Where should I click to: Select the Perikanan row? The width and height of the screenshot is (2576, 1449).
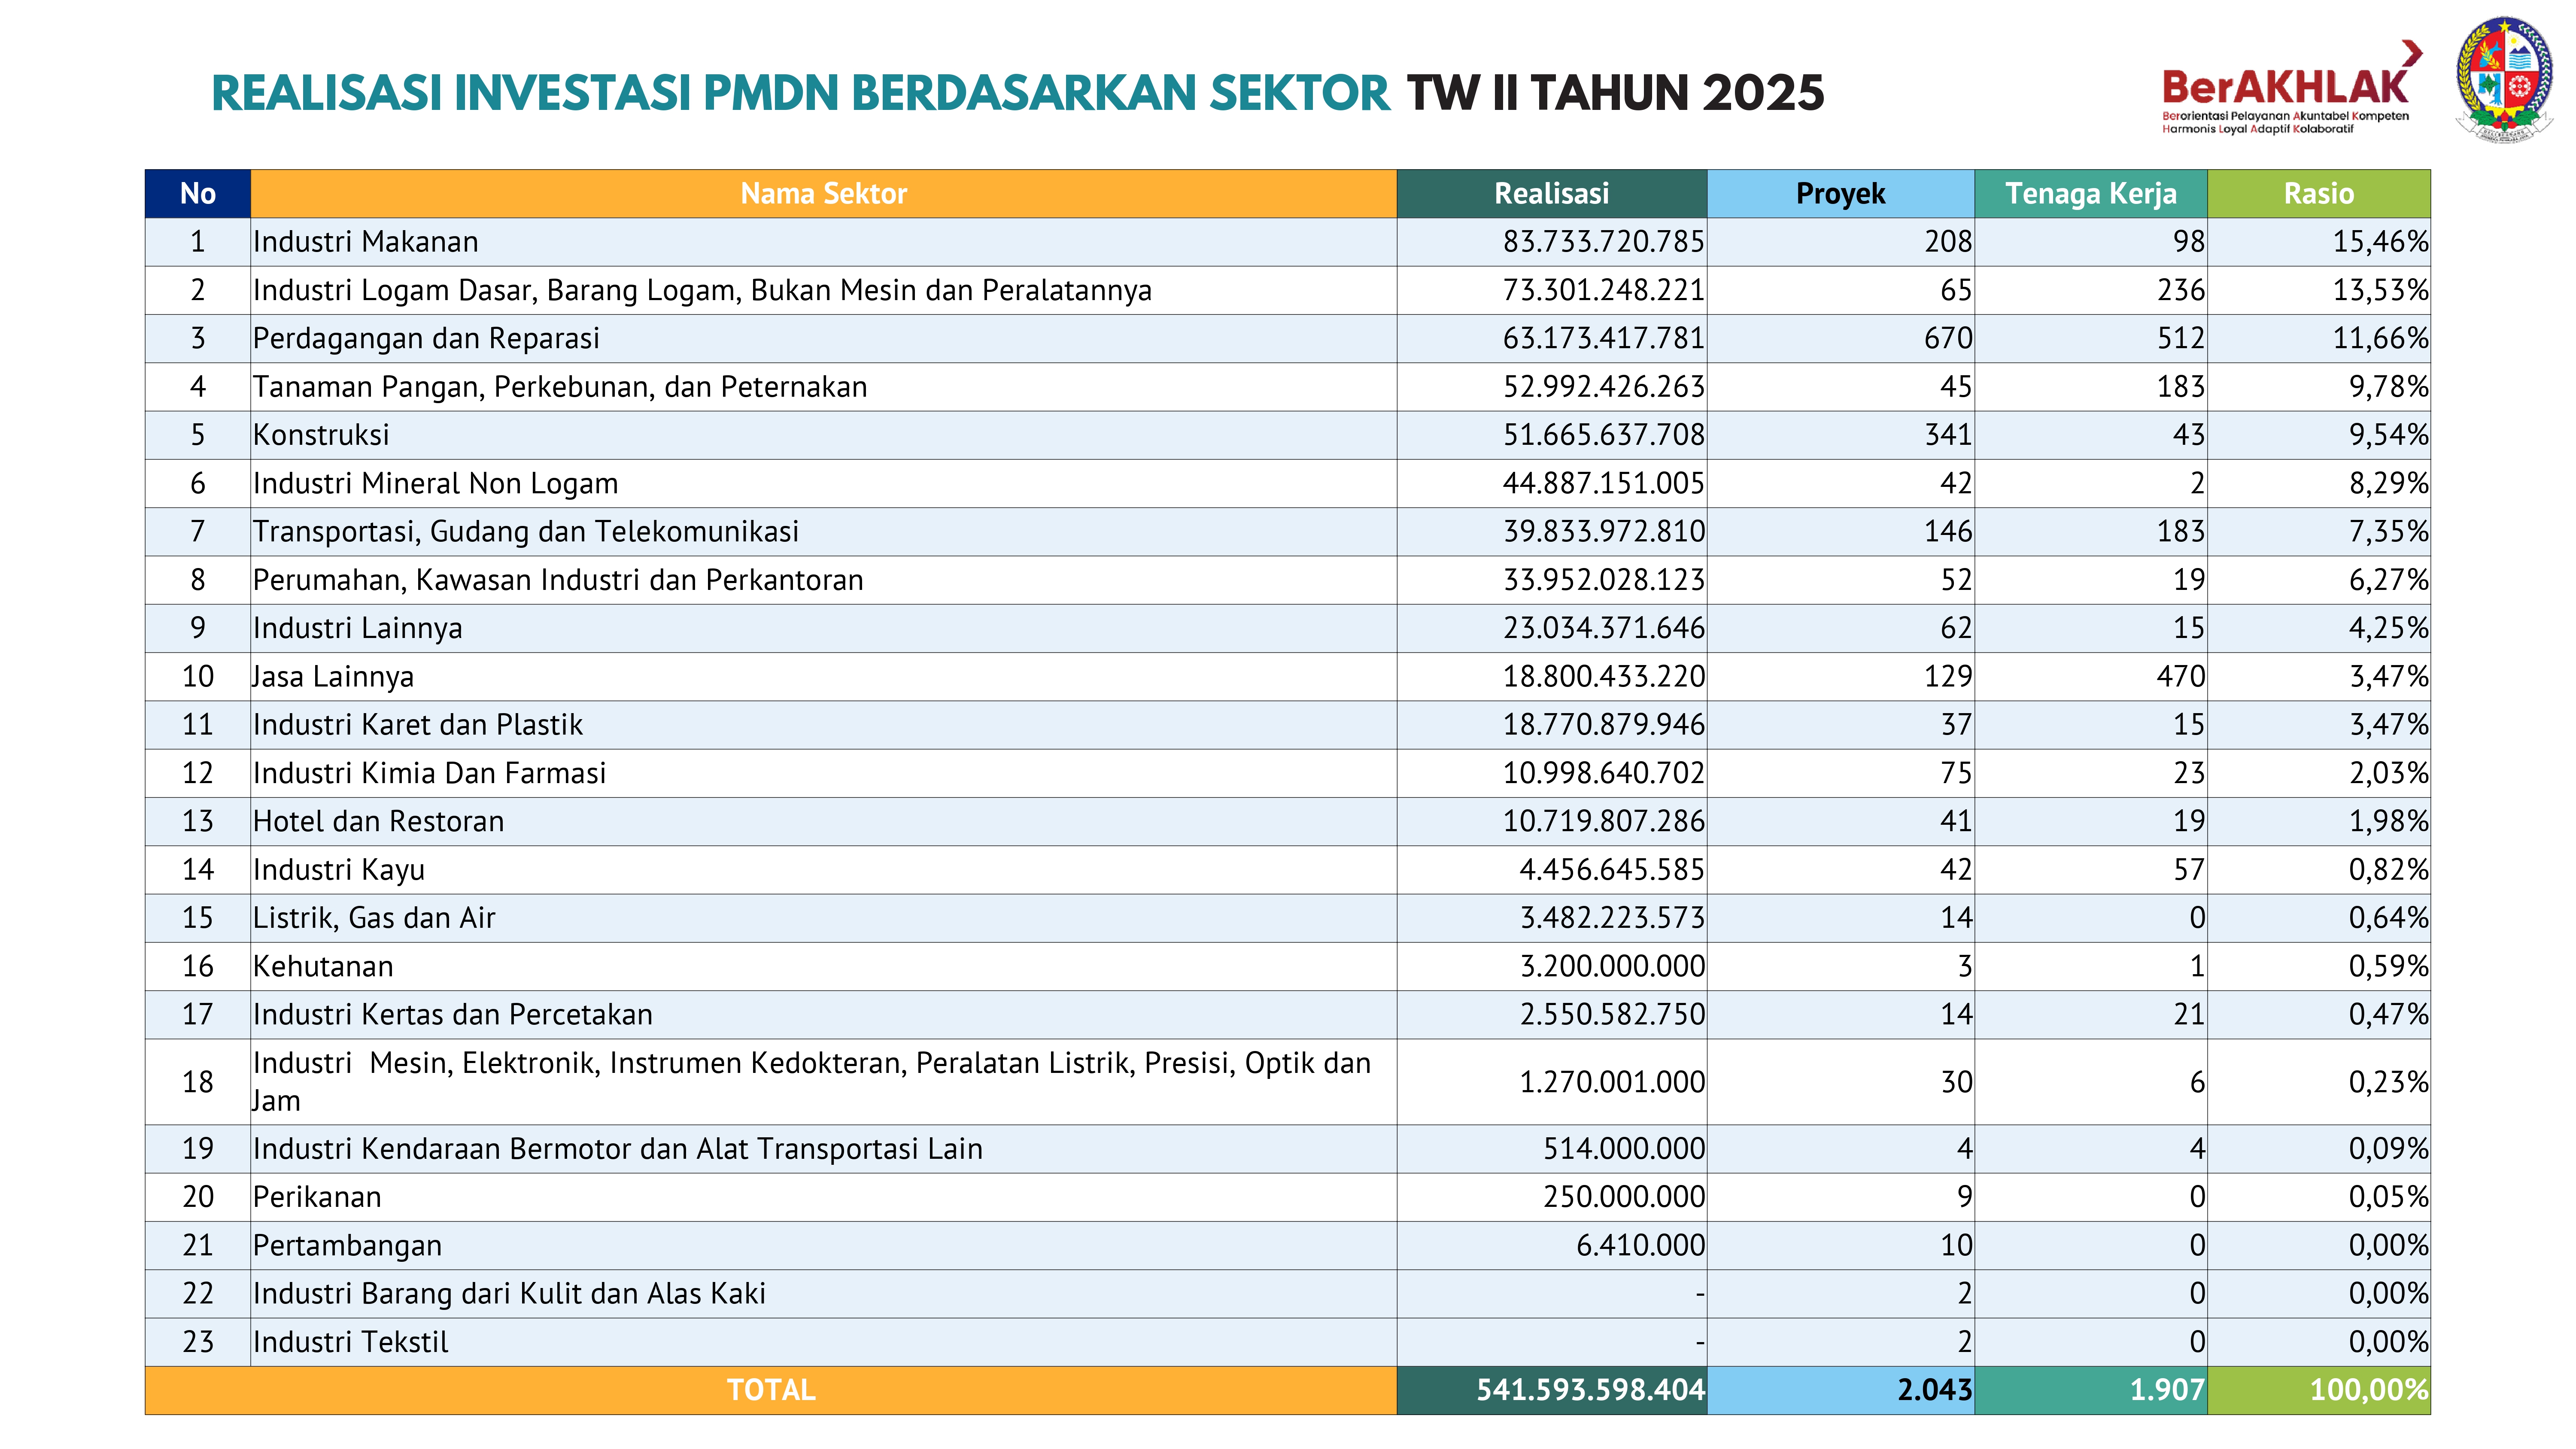(x=700, y=1197)
